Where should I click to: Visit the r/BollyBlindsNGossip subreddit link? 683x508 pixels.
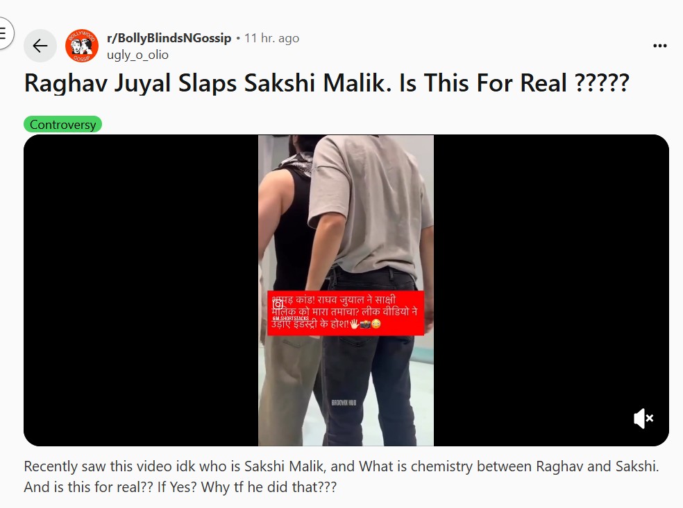(x=169, y=38)
